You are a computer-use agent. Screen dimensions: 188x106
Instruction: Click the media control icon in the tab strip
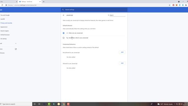click(x=179, y=2)
